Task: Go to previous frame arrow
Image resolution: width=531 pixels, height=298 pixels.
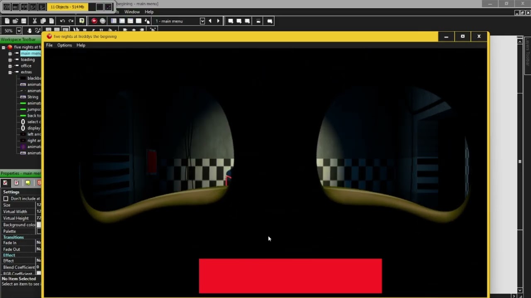Action: pyautogui.click(x=210, y=21)
